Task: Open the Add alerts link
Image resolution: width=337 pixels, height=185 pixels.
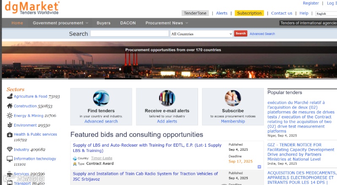Action: pos(167,121)
